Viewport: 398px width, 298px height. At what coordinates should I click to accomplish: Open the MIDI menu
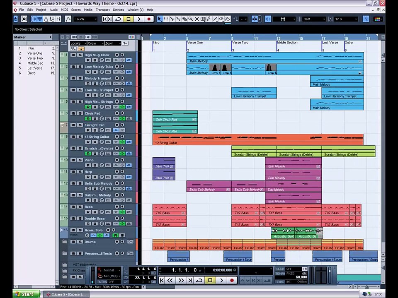point(64,10)
